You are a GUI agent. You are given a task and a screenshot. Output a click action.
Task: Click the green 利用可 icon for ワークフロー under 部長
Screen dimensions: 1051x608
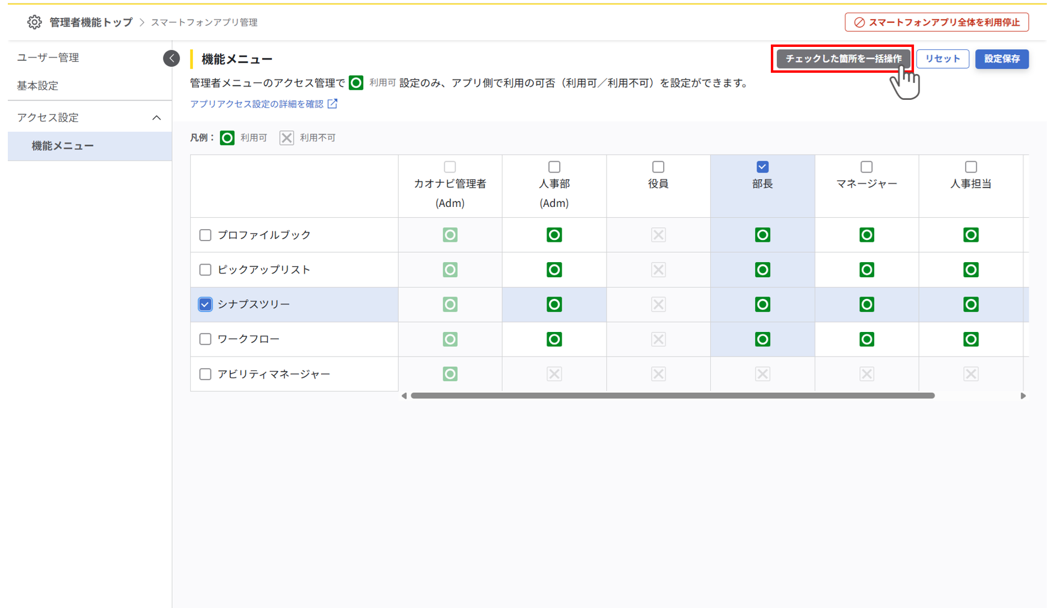click(x=762, y=339)
